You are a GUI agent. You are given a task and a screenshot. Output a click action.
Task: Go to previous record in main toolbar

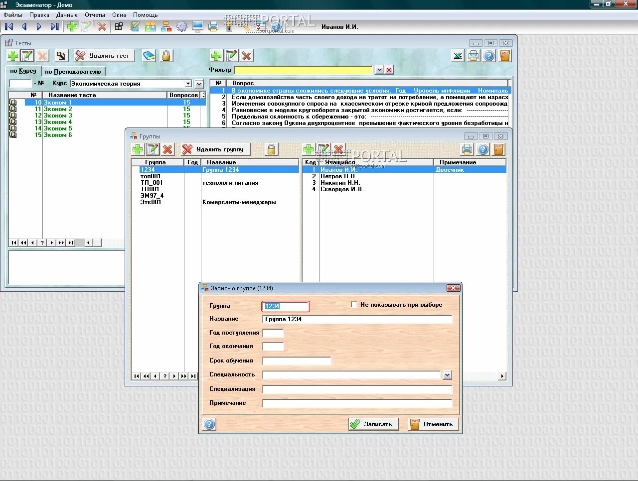(x=23, y=26)
